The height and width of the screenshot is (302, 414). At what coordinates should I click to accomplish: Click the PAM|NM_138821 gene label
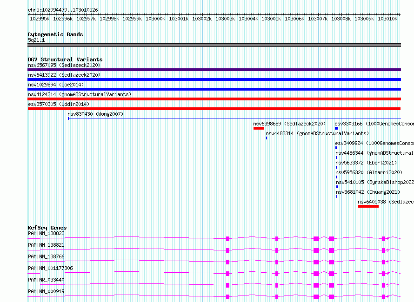[46, 245]
